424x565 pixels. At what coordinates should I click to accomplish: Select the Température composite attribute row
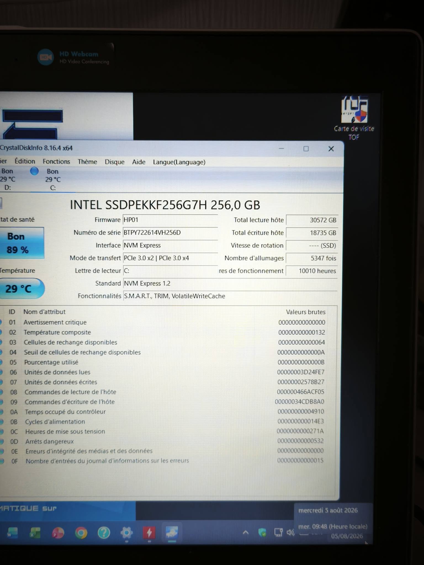(x=168, y=332)
